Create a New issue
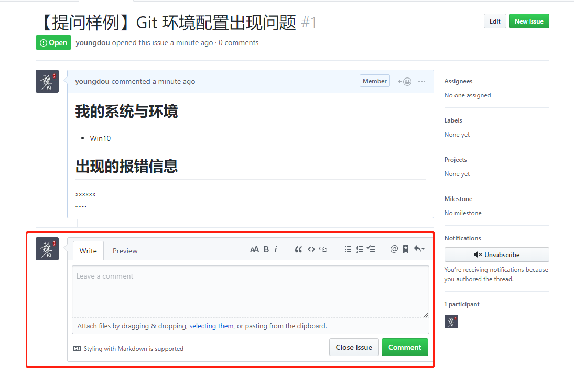The width and height of the screenshot is (574, 377). [529, 21]
